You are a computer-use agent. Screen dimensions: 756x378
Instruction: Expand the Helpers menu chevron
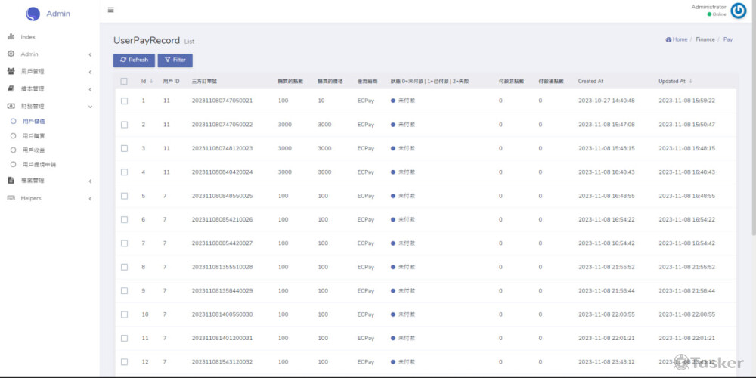point(90,199)
